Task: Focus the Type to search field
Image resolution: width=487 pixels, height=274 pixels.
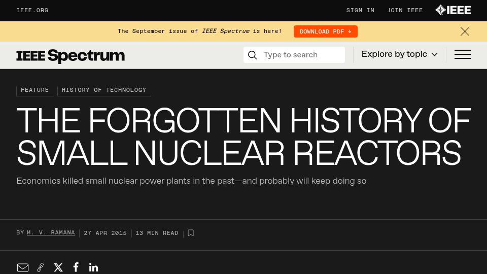Action: click(294, 55)
